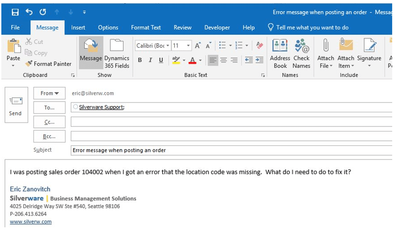
Task: Open the www.silverw.com link
Action: pyautogui.click(x=31, y=222)
